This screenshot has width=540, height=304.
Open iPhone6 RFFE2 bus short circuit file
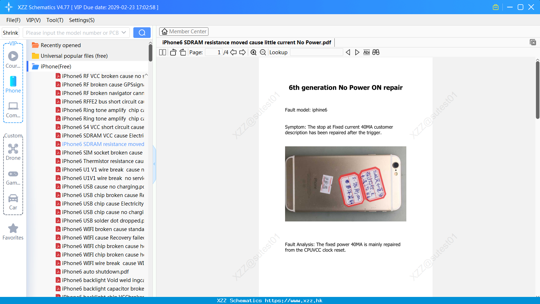click(100, 102)
